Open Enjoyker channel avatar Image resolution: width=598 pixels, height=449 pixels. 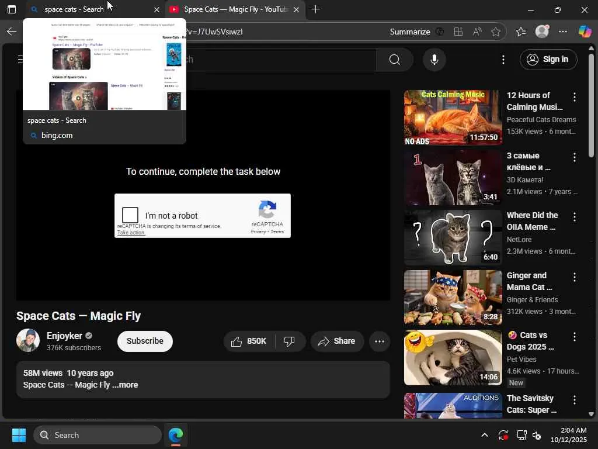[x=28, y=340]
